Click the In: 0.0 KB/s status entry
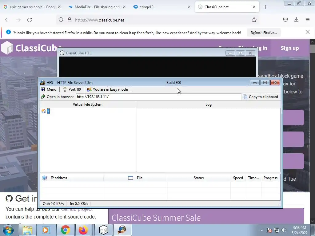 click(79, 203)
